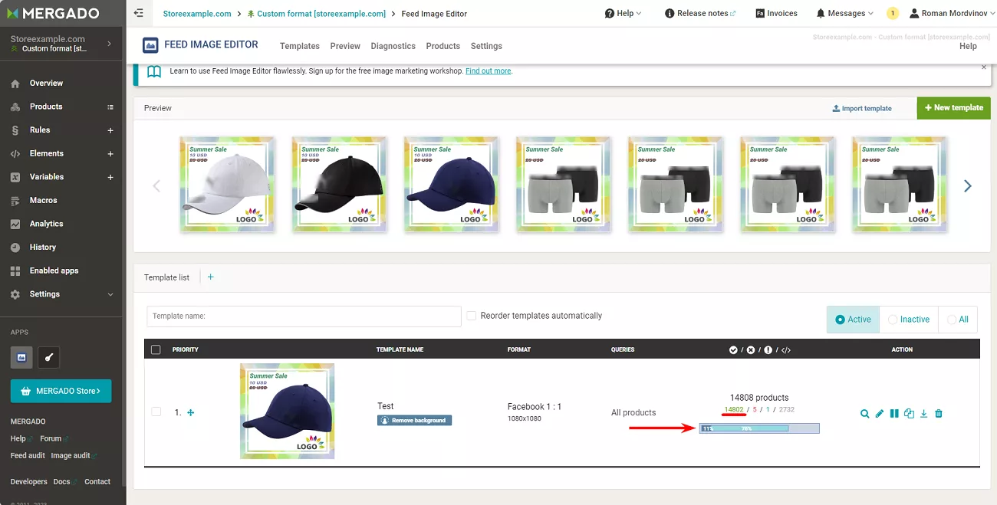Select all templates with header checkbox

pyautogui.click(x=156, y=349)
